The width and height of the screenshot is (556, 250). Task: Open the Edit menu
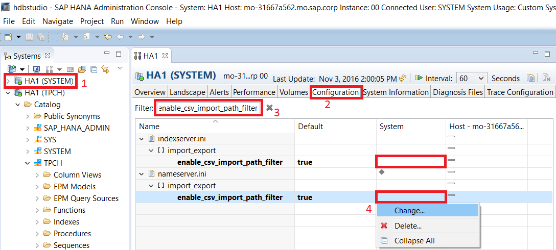tap(29, 21)
